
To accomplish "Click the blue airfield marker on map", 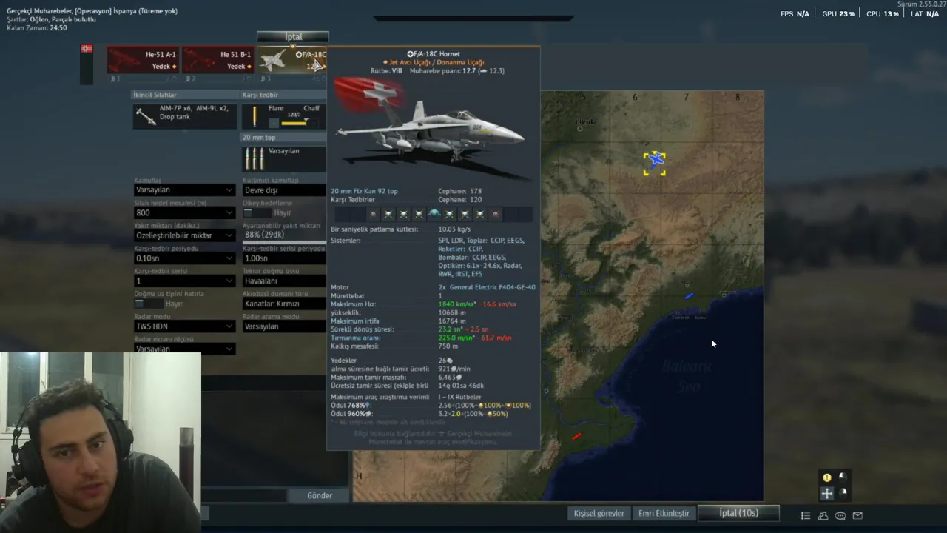I will coord(689,295).
